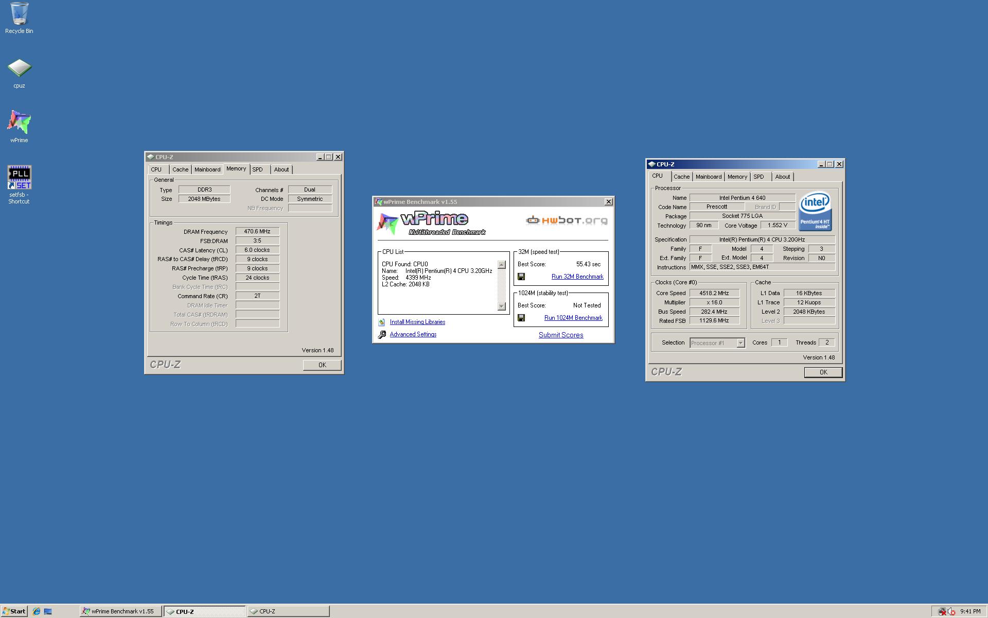Screen dimensions: 988x618
Task: Click Install Missing Libraries link
Action: (x=417, y=322)
